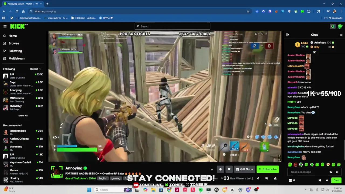
Task: Open Adrian2Original recommended channel
Action: [23, 140]
